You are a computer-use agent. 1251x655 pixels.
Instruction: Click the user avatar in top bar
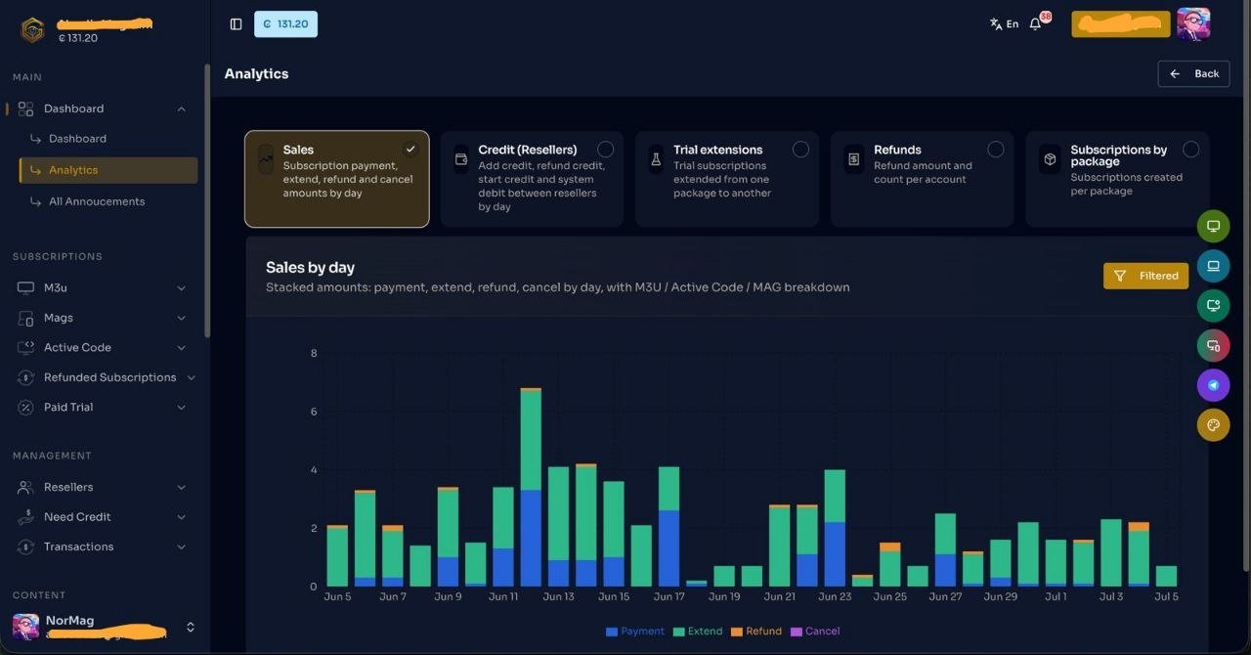pyautogui.click(x=1193, y=24)
